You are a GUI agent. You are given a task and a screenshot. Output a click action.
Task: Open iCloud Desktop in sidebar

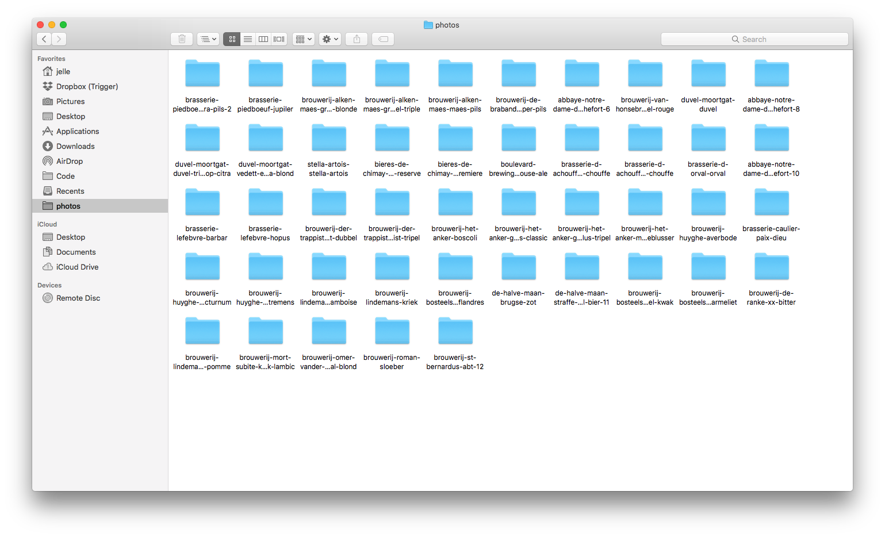tap(100, 237)
